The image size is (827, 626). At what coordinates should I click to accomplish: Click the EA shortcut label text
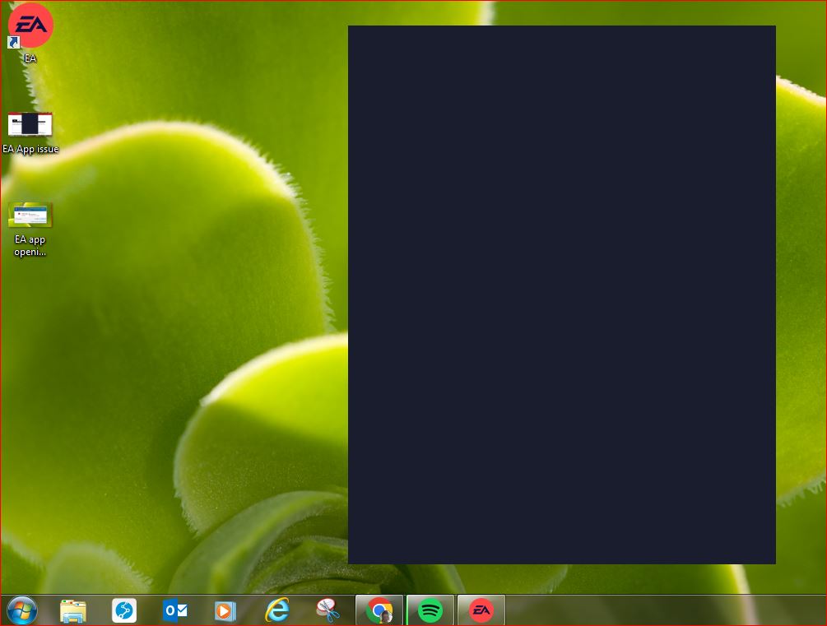coord(30,58)
